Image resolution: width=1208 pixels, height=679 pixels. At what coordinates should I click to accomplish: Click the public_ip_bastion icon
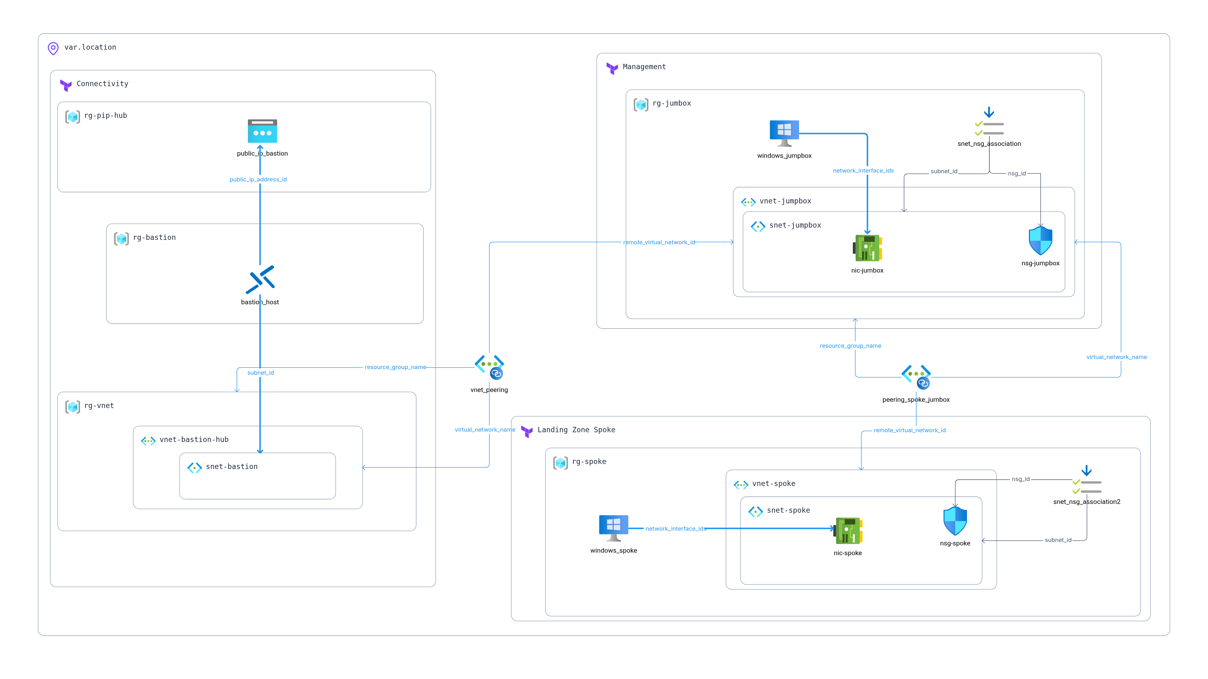tap(262, 131)
